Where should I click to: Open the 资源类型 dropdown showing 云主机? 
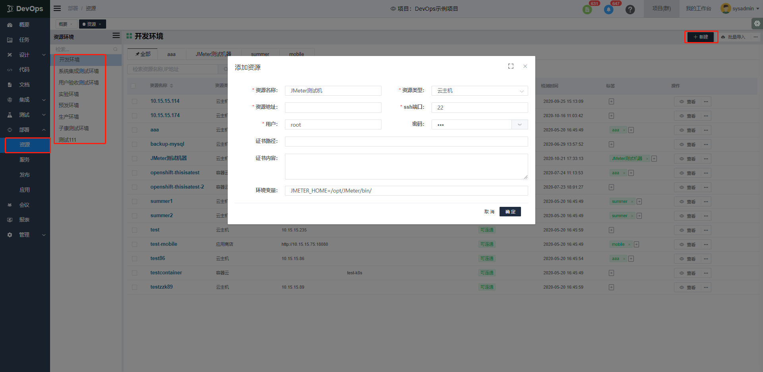point(480,91)
